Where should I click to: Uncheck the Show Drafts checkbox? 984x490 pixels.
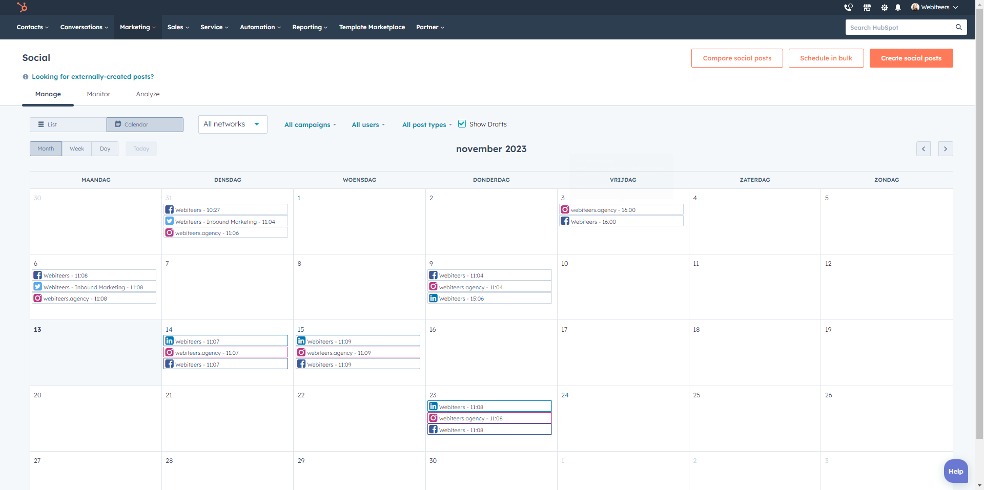(462, 124)
